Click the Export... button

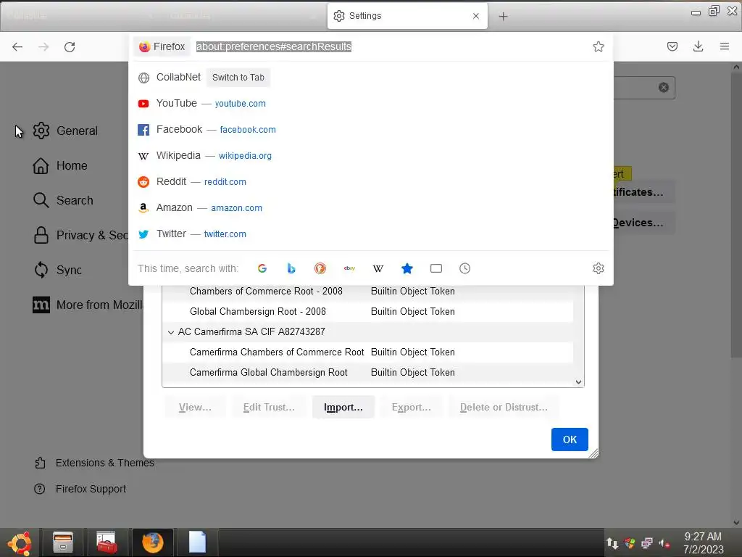point(412,408)
